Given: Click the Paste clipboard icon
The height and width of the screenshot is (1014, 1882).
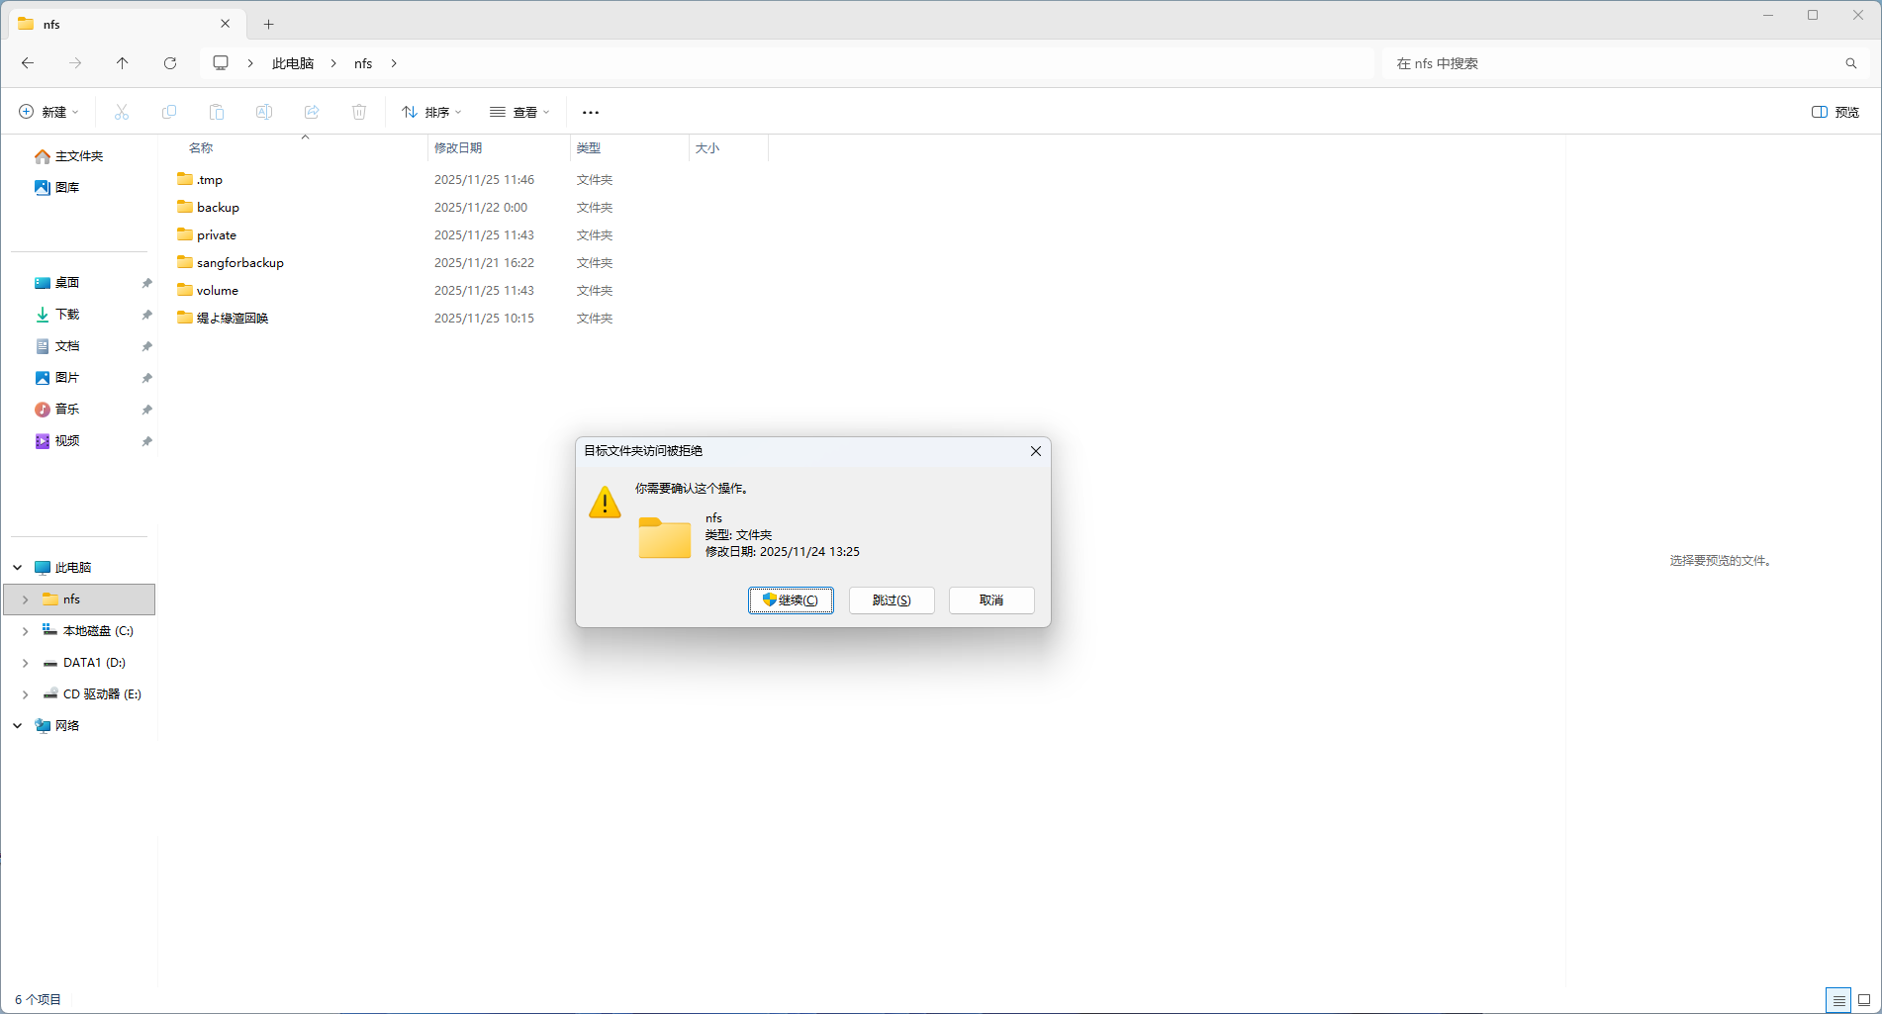Looking at the screenshot, I should point(217,112).
